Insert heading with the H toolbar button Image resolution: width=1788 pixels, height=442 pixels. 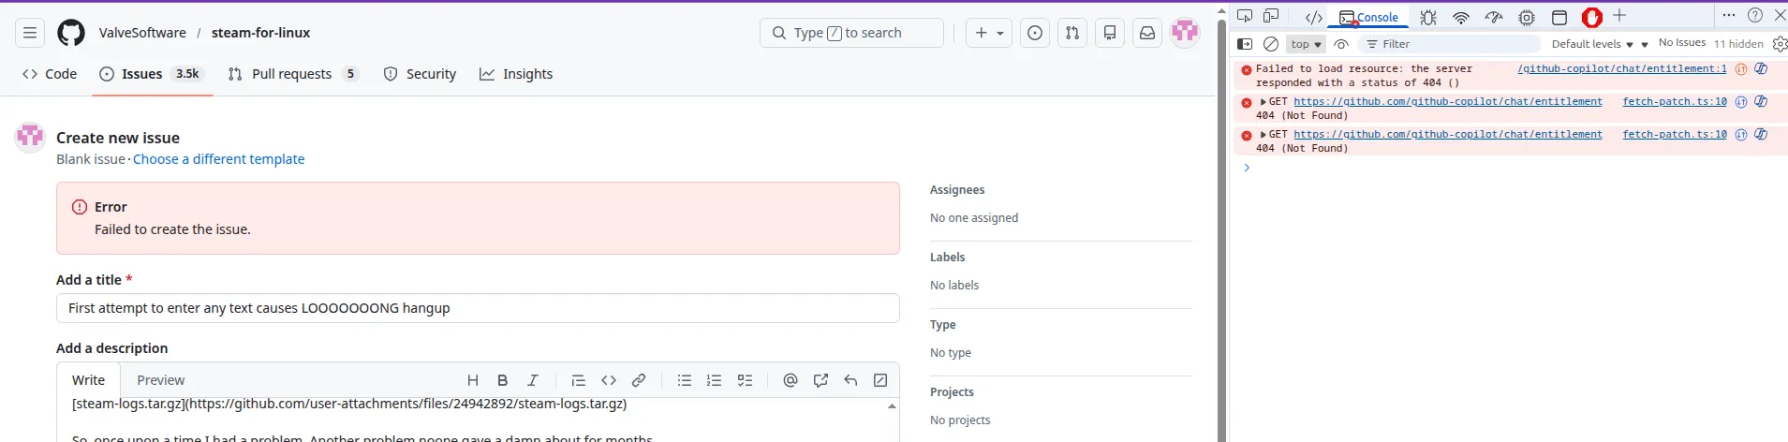(473, 380)
